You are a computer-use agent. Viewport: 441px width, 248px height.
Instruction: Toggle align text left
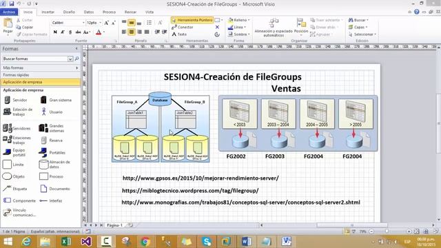coord(124,32)
